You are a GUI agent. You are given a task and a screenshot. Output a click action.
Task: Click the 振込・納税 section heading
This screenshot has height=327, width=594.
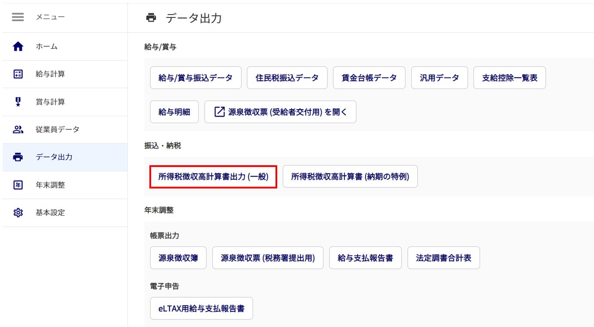point(163,146)
